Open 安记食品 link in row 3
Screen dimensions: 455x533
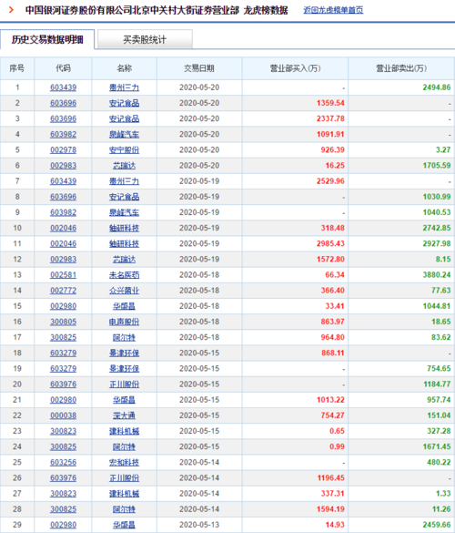pyautogui.click(x=124, y=118)
